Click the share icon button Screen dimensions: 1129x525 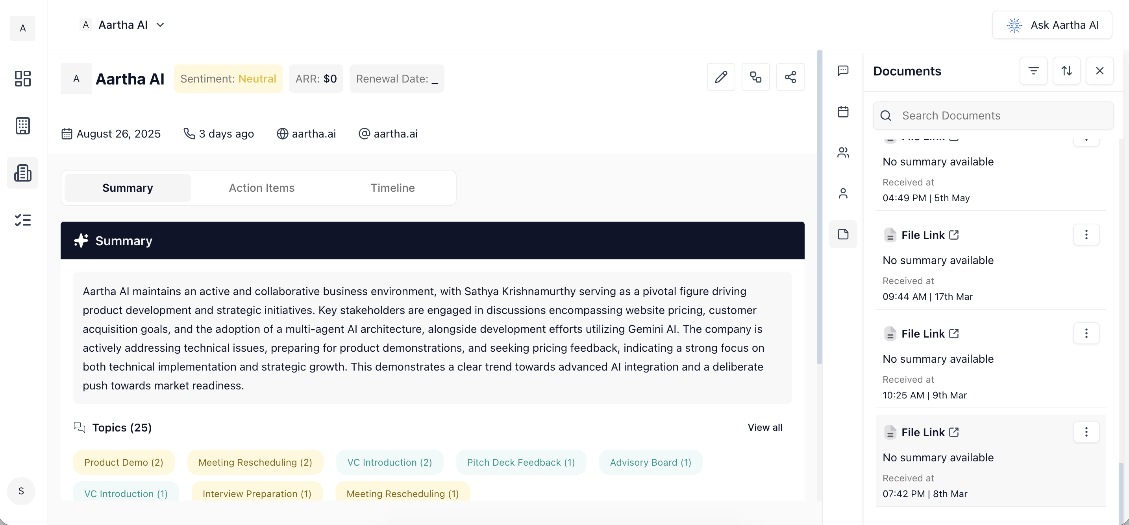click(790, 77)
